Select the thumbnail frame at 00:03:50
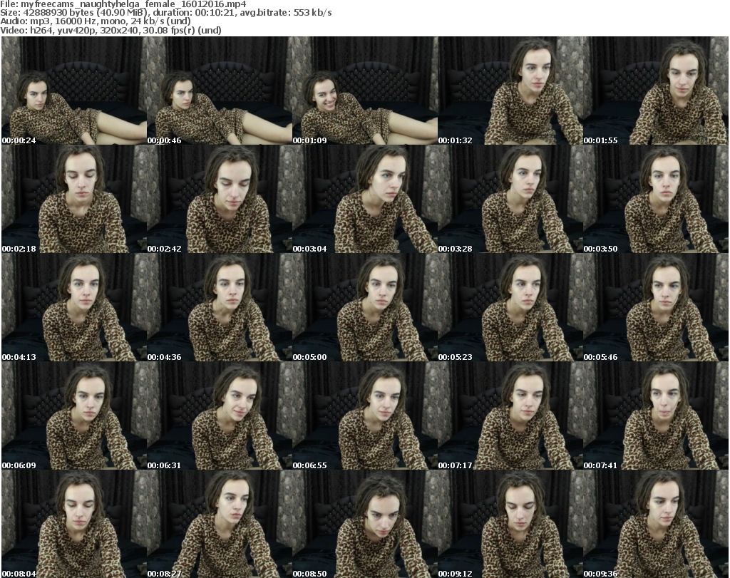Image resolution: width=730 pixels, height=578 pixels. [x=656, y=199]
